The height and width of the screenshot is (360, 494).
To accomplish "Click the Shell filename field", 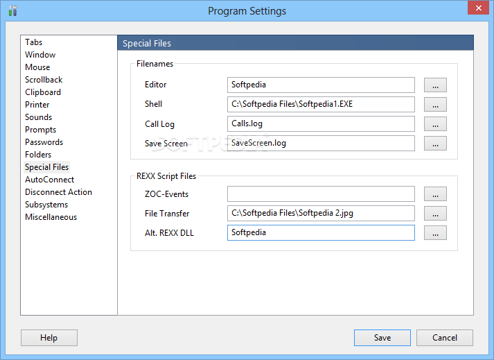I will pyautogui.click(x=321, y=104).
